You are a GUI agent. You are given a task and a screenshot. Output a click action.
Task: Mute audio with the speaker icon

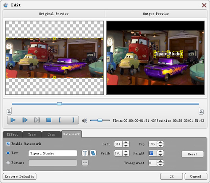point(85,120)
